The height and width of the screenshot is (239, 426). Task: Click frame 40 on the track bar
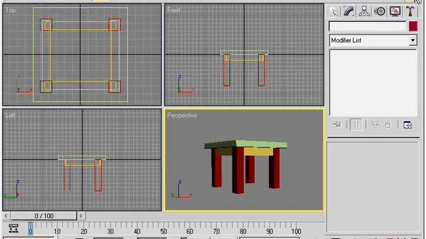click(137, 232)
